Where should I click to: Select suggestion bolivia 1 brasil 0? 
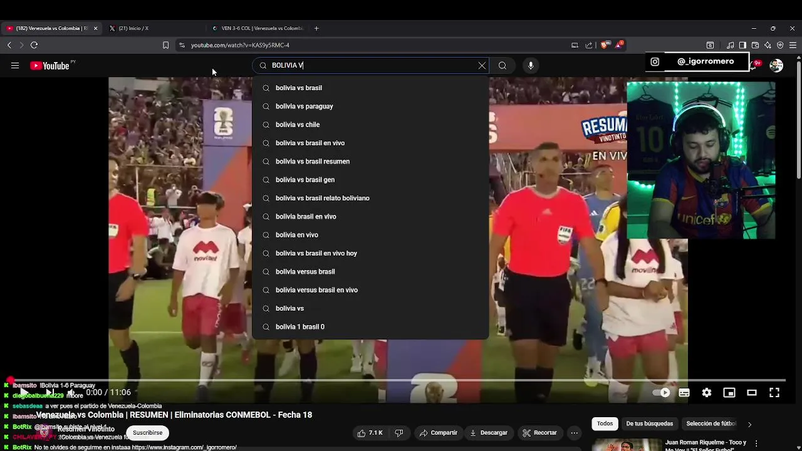point(370,327)
